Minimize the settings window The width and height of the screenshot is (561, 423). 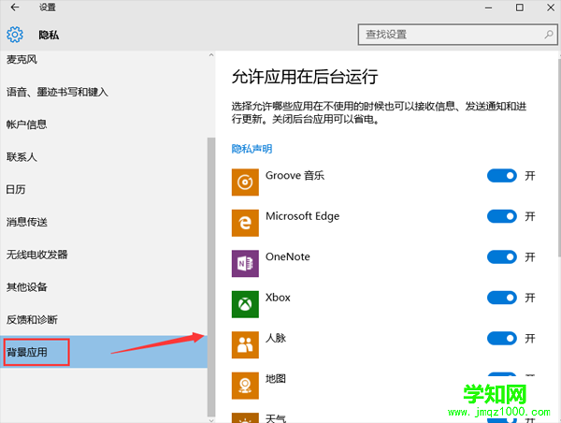(x=488, y=7)
